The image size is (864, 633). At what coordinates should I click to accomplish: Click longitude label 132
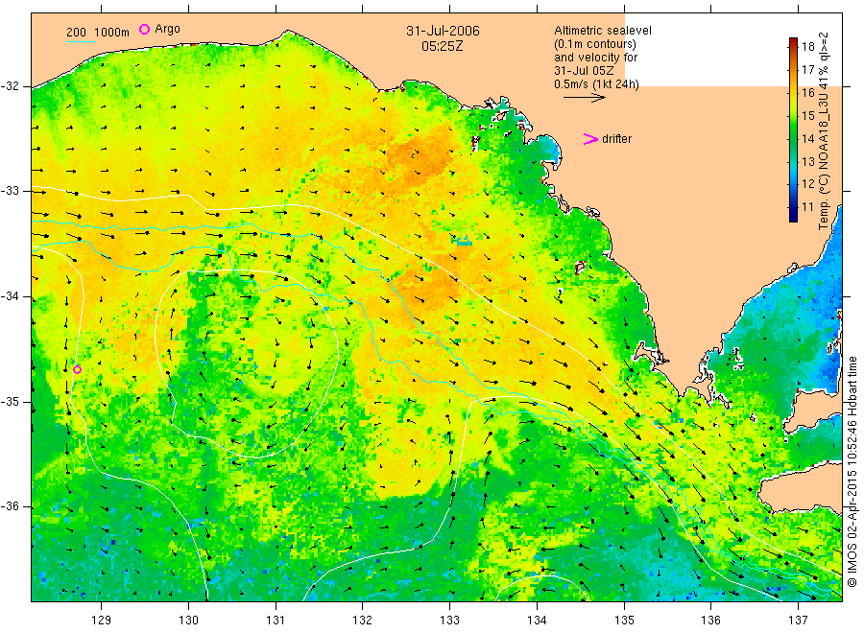coord(363,621)
